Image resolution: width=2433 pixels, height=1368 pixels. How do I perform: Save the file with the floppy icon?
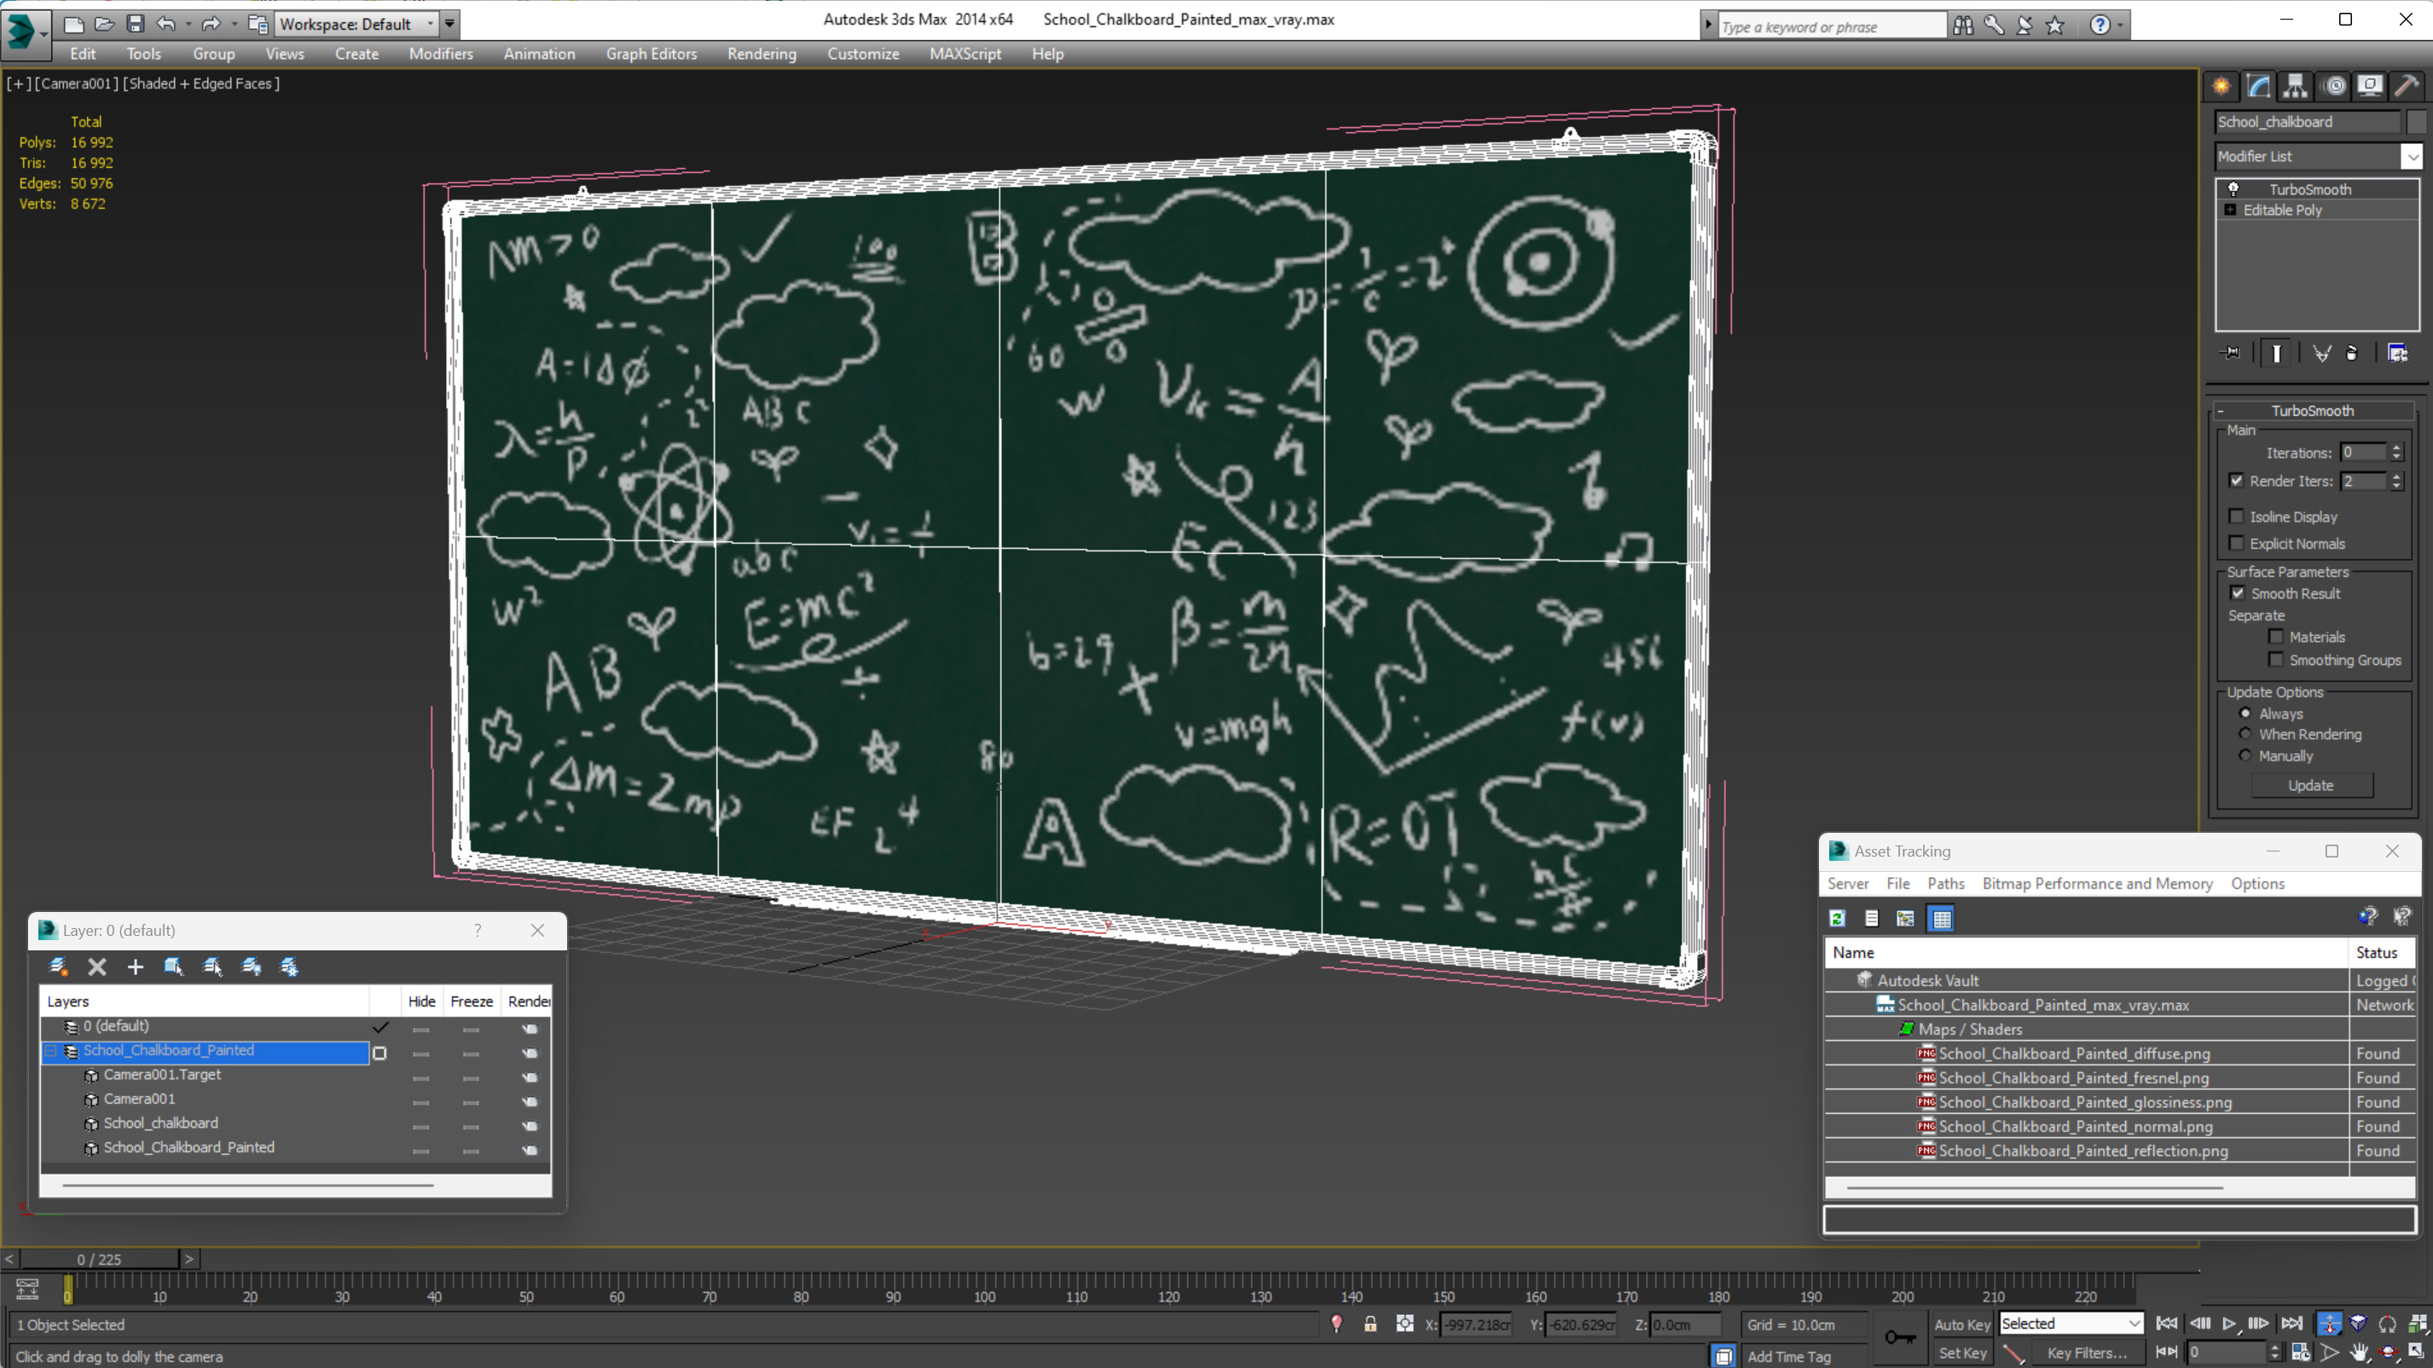click(x=135, y=24)
